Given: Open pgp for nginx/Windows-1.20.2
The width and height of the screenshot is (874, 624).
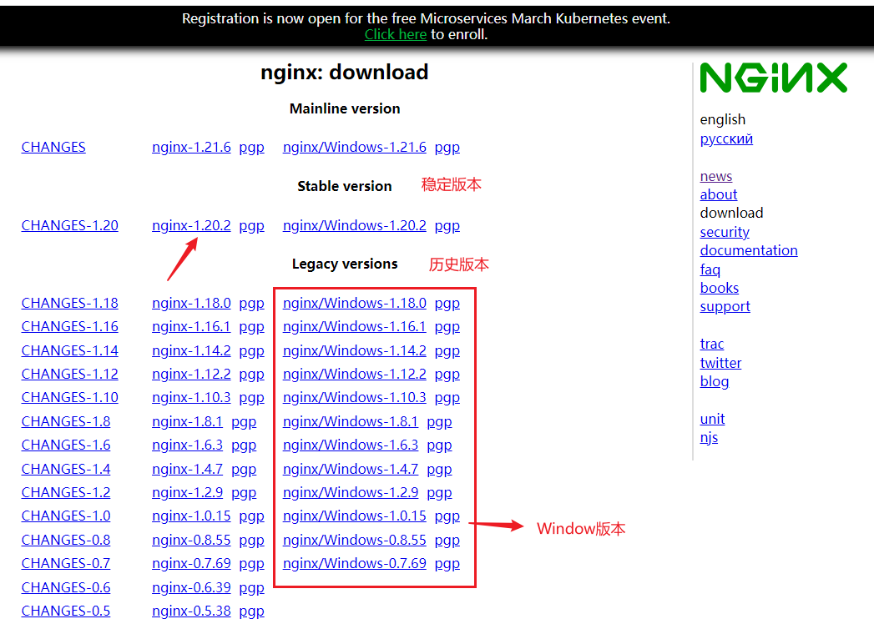Looking at the screenshot, I should point(447,226).
